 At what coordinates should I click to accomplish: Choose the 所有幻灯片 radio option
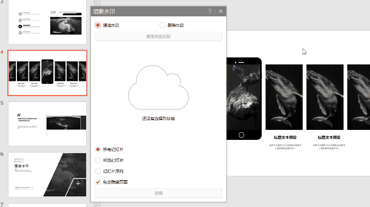point(98,149)
